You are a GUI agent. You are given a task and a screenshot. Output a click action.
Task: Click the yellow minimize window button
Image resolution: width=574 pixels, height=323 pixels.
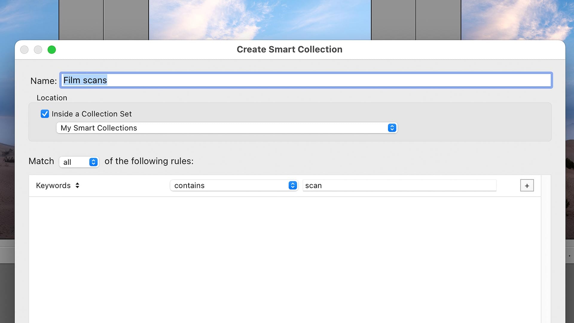coord(38,50)
